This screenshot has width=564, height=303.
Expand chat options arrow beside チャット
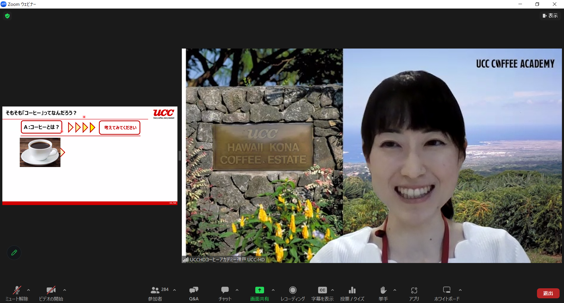coord(237,290)
